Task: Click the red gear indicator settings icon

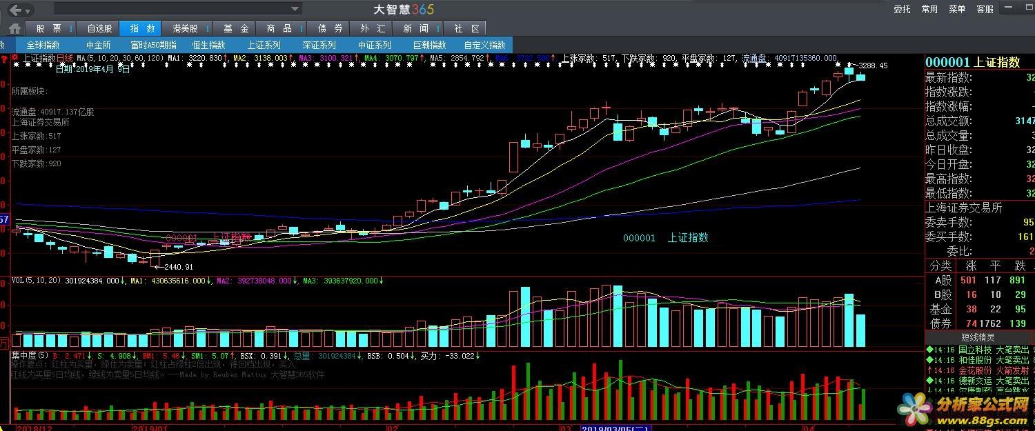Action: coord(14,58)
